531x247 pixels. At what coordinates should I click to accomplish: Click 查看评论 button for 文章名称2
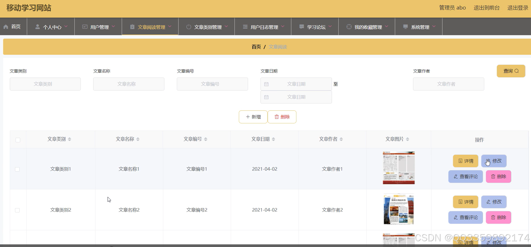click(x=466, y=217)
